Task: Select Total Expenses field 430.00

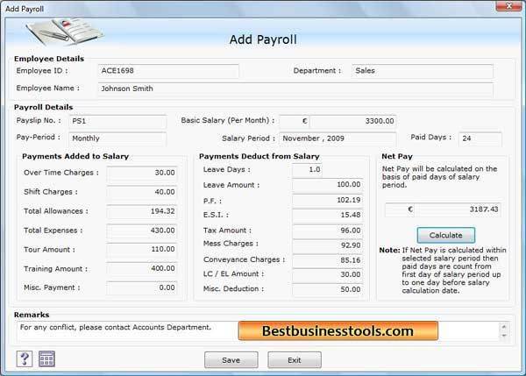Action: click(x=142, y=231)
